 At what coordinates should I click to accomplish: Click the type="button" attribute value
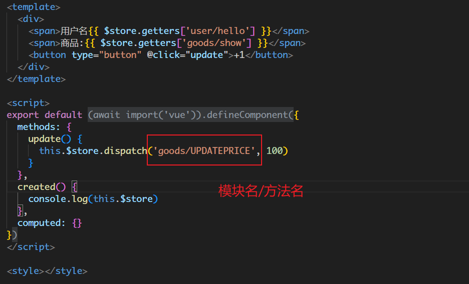point(120,54)
